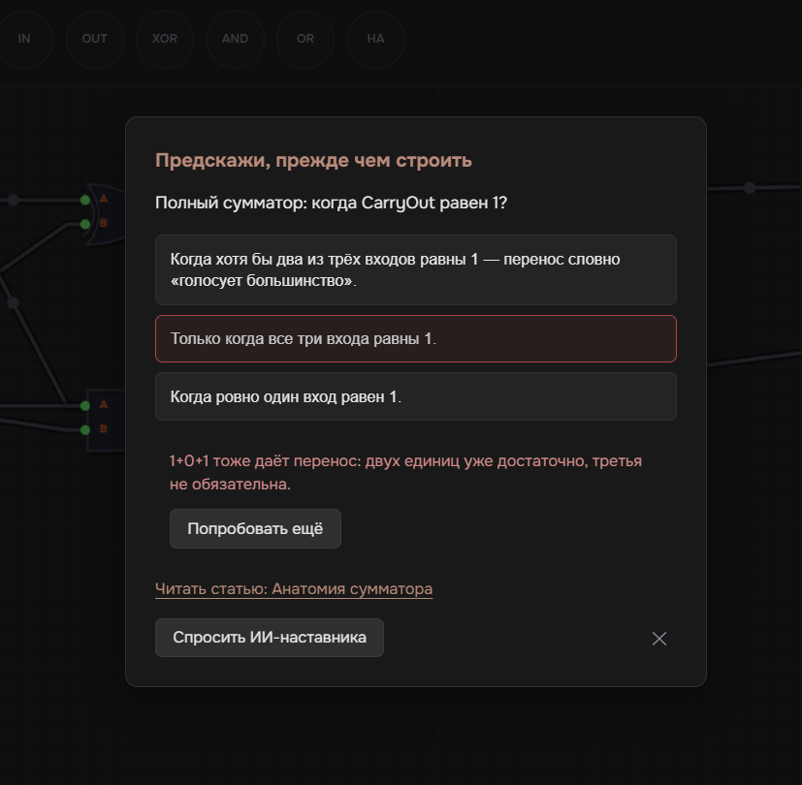Select answer 'Когда хотя бы два из трёх входов'

(416, 269)
